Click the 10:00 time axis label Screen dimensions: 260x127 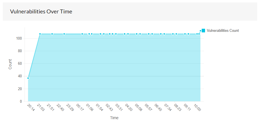point(197,107)
